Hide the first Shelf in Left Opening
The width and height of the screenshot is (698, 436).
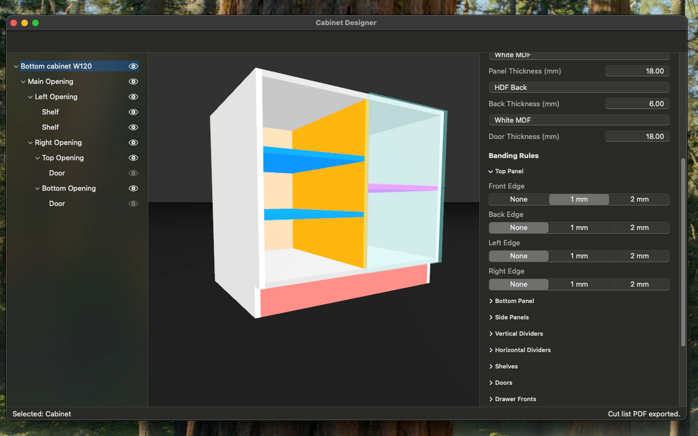[133, 112]
